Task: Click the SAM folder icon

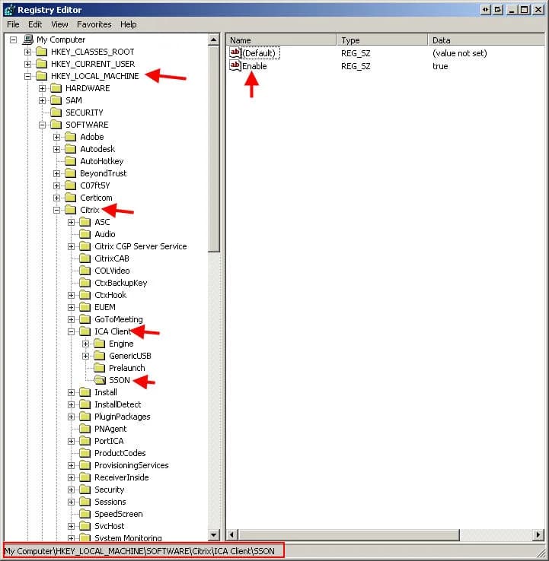Action: (56, 100)
